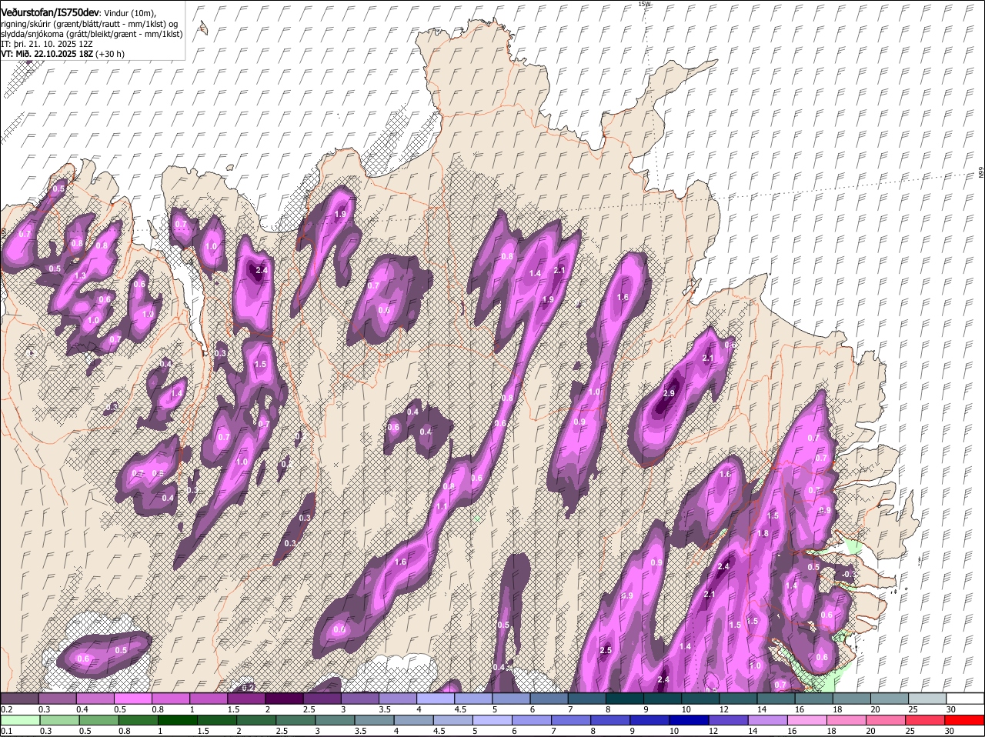This screenshot has width=985, height=737.
Task: Pick the upper legend swatch between 2 and 2.5
Action: (284, 698)
